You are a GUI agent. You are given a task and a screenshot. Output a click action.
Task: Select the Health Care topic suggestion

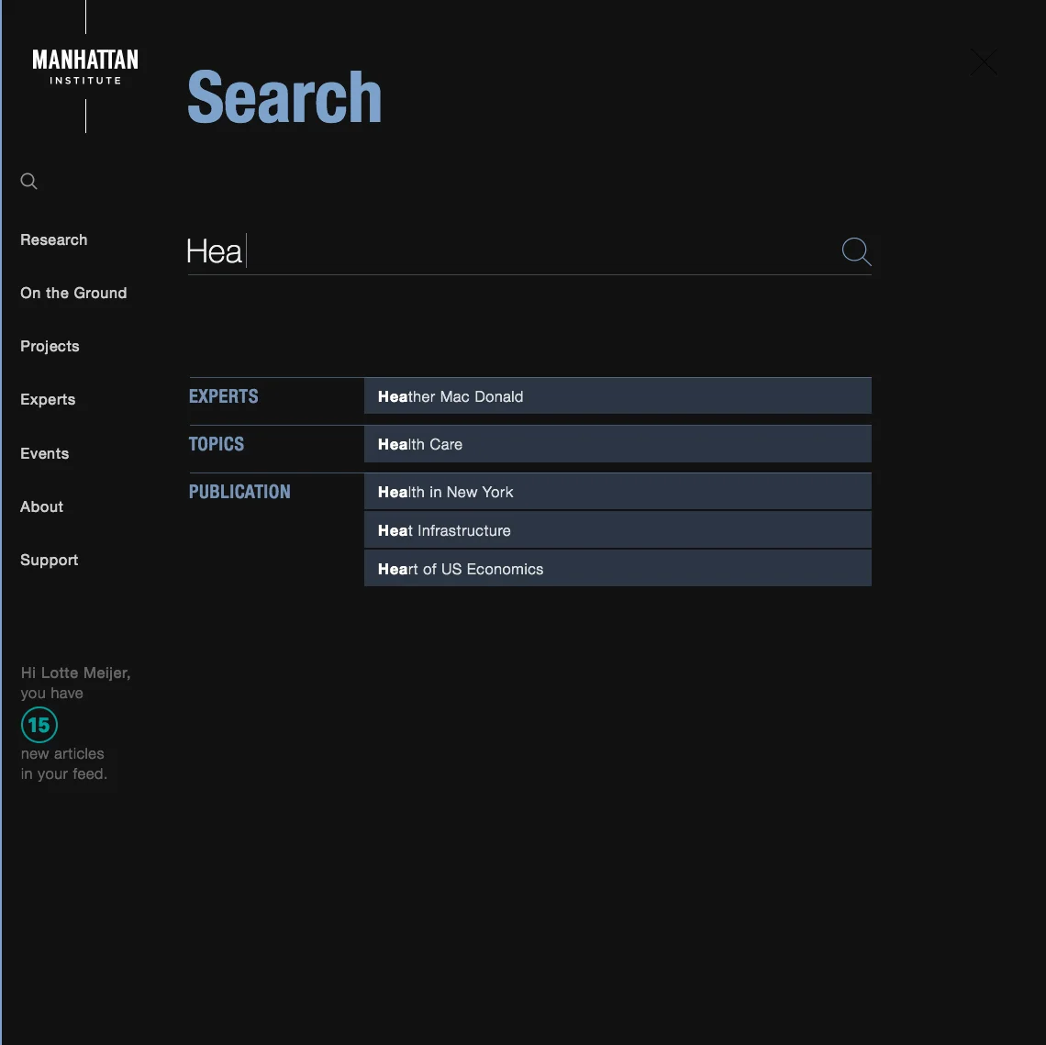click(618, 444)
